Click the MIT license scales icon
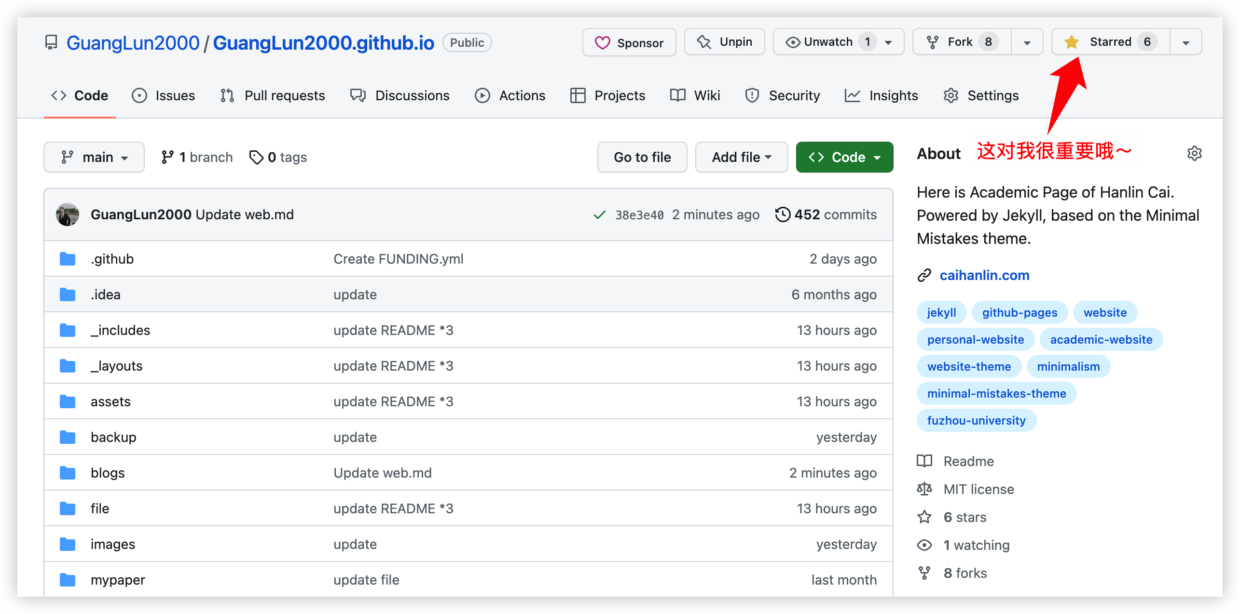The image size is (1240, 614). 924,489
